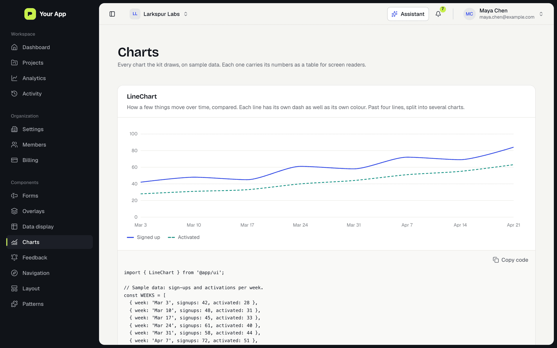Open the Maya Chen account menu chevron

coord(541,14)
